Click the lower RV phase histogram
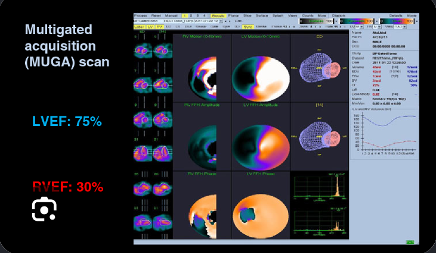The width and height of the screenshot is (436, 253). click(320, 221)
